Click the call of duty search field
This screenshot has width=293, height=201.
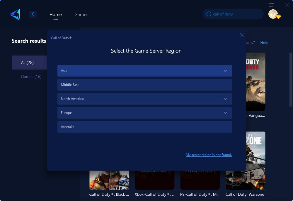pyautogui.click(x=233, y=14)
